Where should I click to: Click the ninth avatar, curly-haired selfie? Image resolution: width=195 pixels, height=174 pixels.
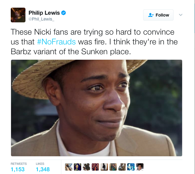[140, 167]
